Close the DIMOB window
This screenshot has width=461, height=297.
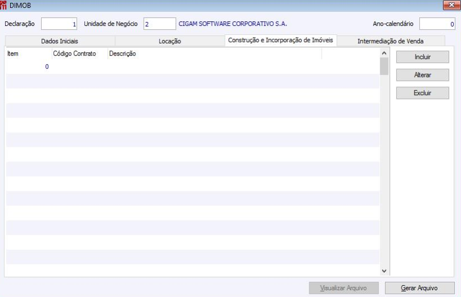pyautogui.click(x=451, y=5)
